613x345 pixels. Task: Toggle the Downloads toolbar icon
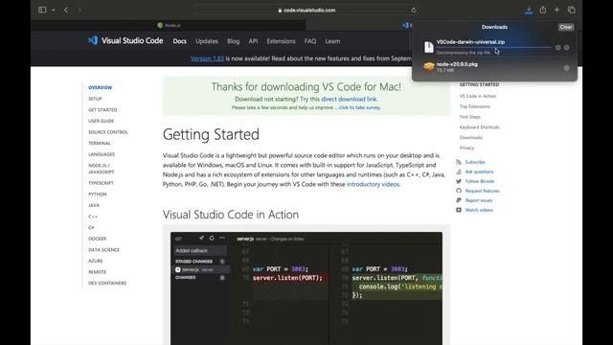click(529, 11)
